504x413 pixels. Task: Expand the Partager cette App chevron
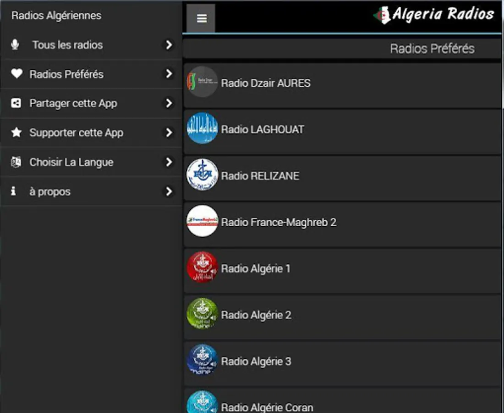[169, 103]
